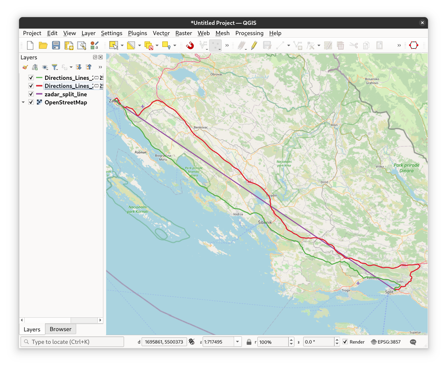The image size is (447, 369).
Task: Open the log messages speech bubble
Action: tap(413, 342)
